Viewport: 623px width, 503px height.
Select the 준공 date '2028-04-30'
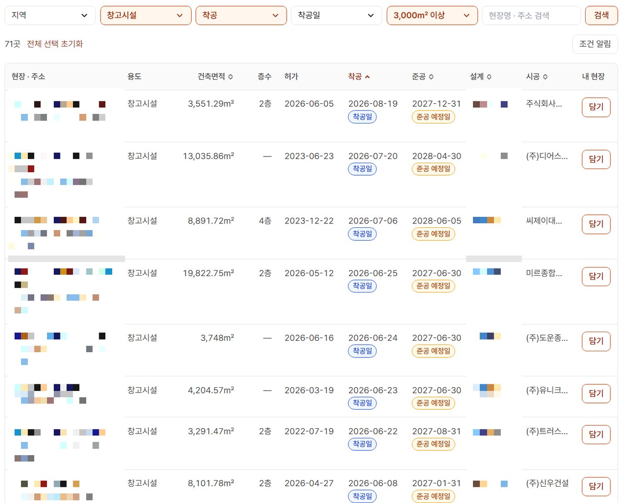click(437, 156)
